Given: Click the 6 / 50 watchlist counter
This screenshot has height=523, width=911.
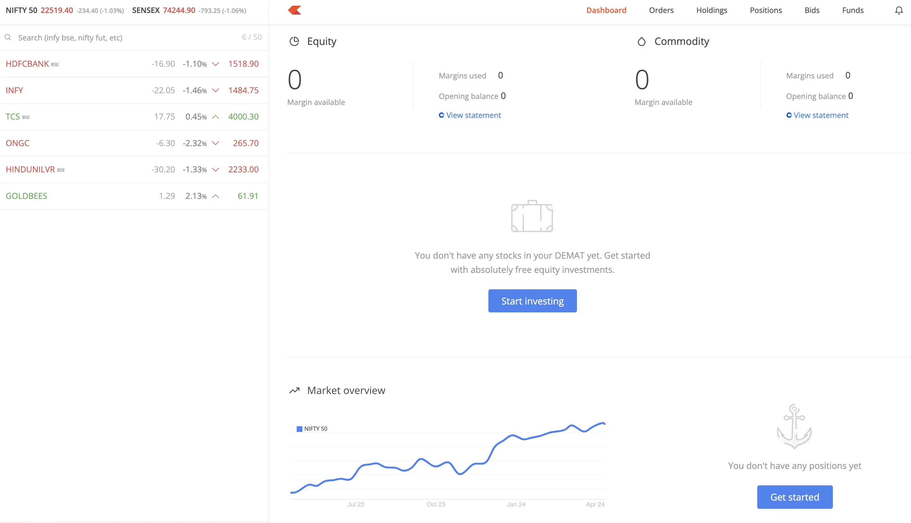Looking at the screenshot, I should 252,37.
